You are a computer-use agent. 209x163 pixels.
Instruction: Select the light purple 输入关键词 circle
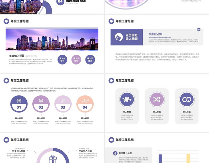76,59
